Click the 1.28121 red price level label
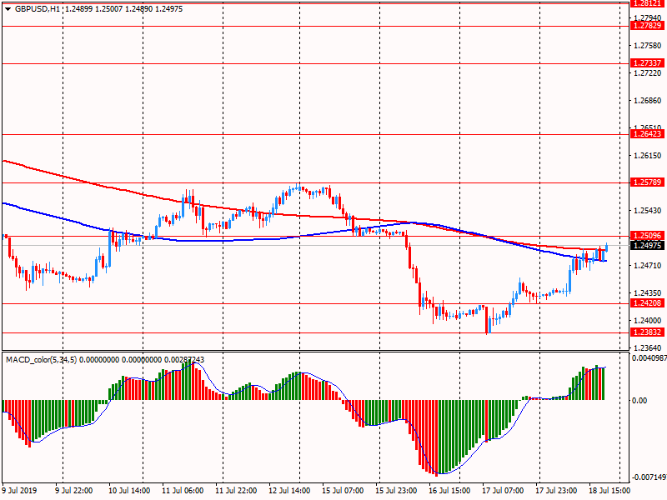The height and width of the screenshot is (500, 667). pyautogui.click(x=647, y=3)
